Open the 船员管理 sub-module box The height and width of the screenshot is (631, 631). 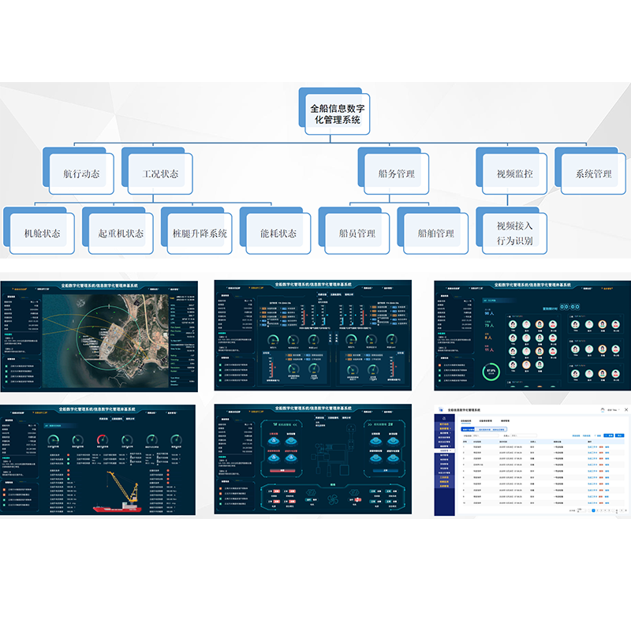357,233
